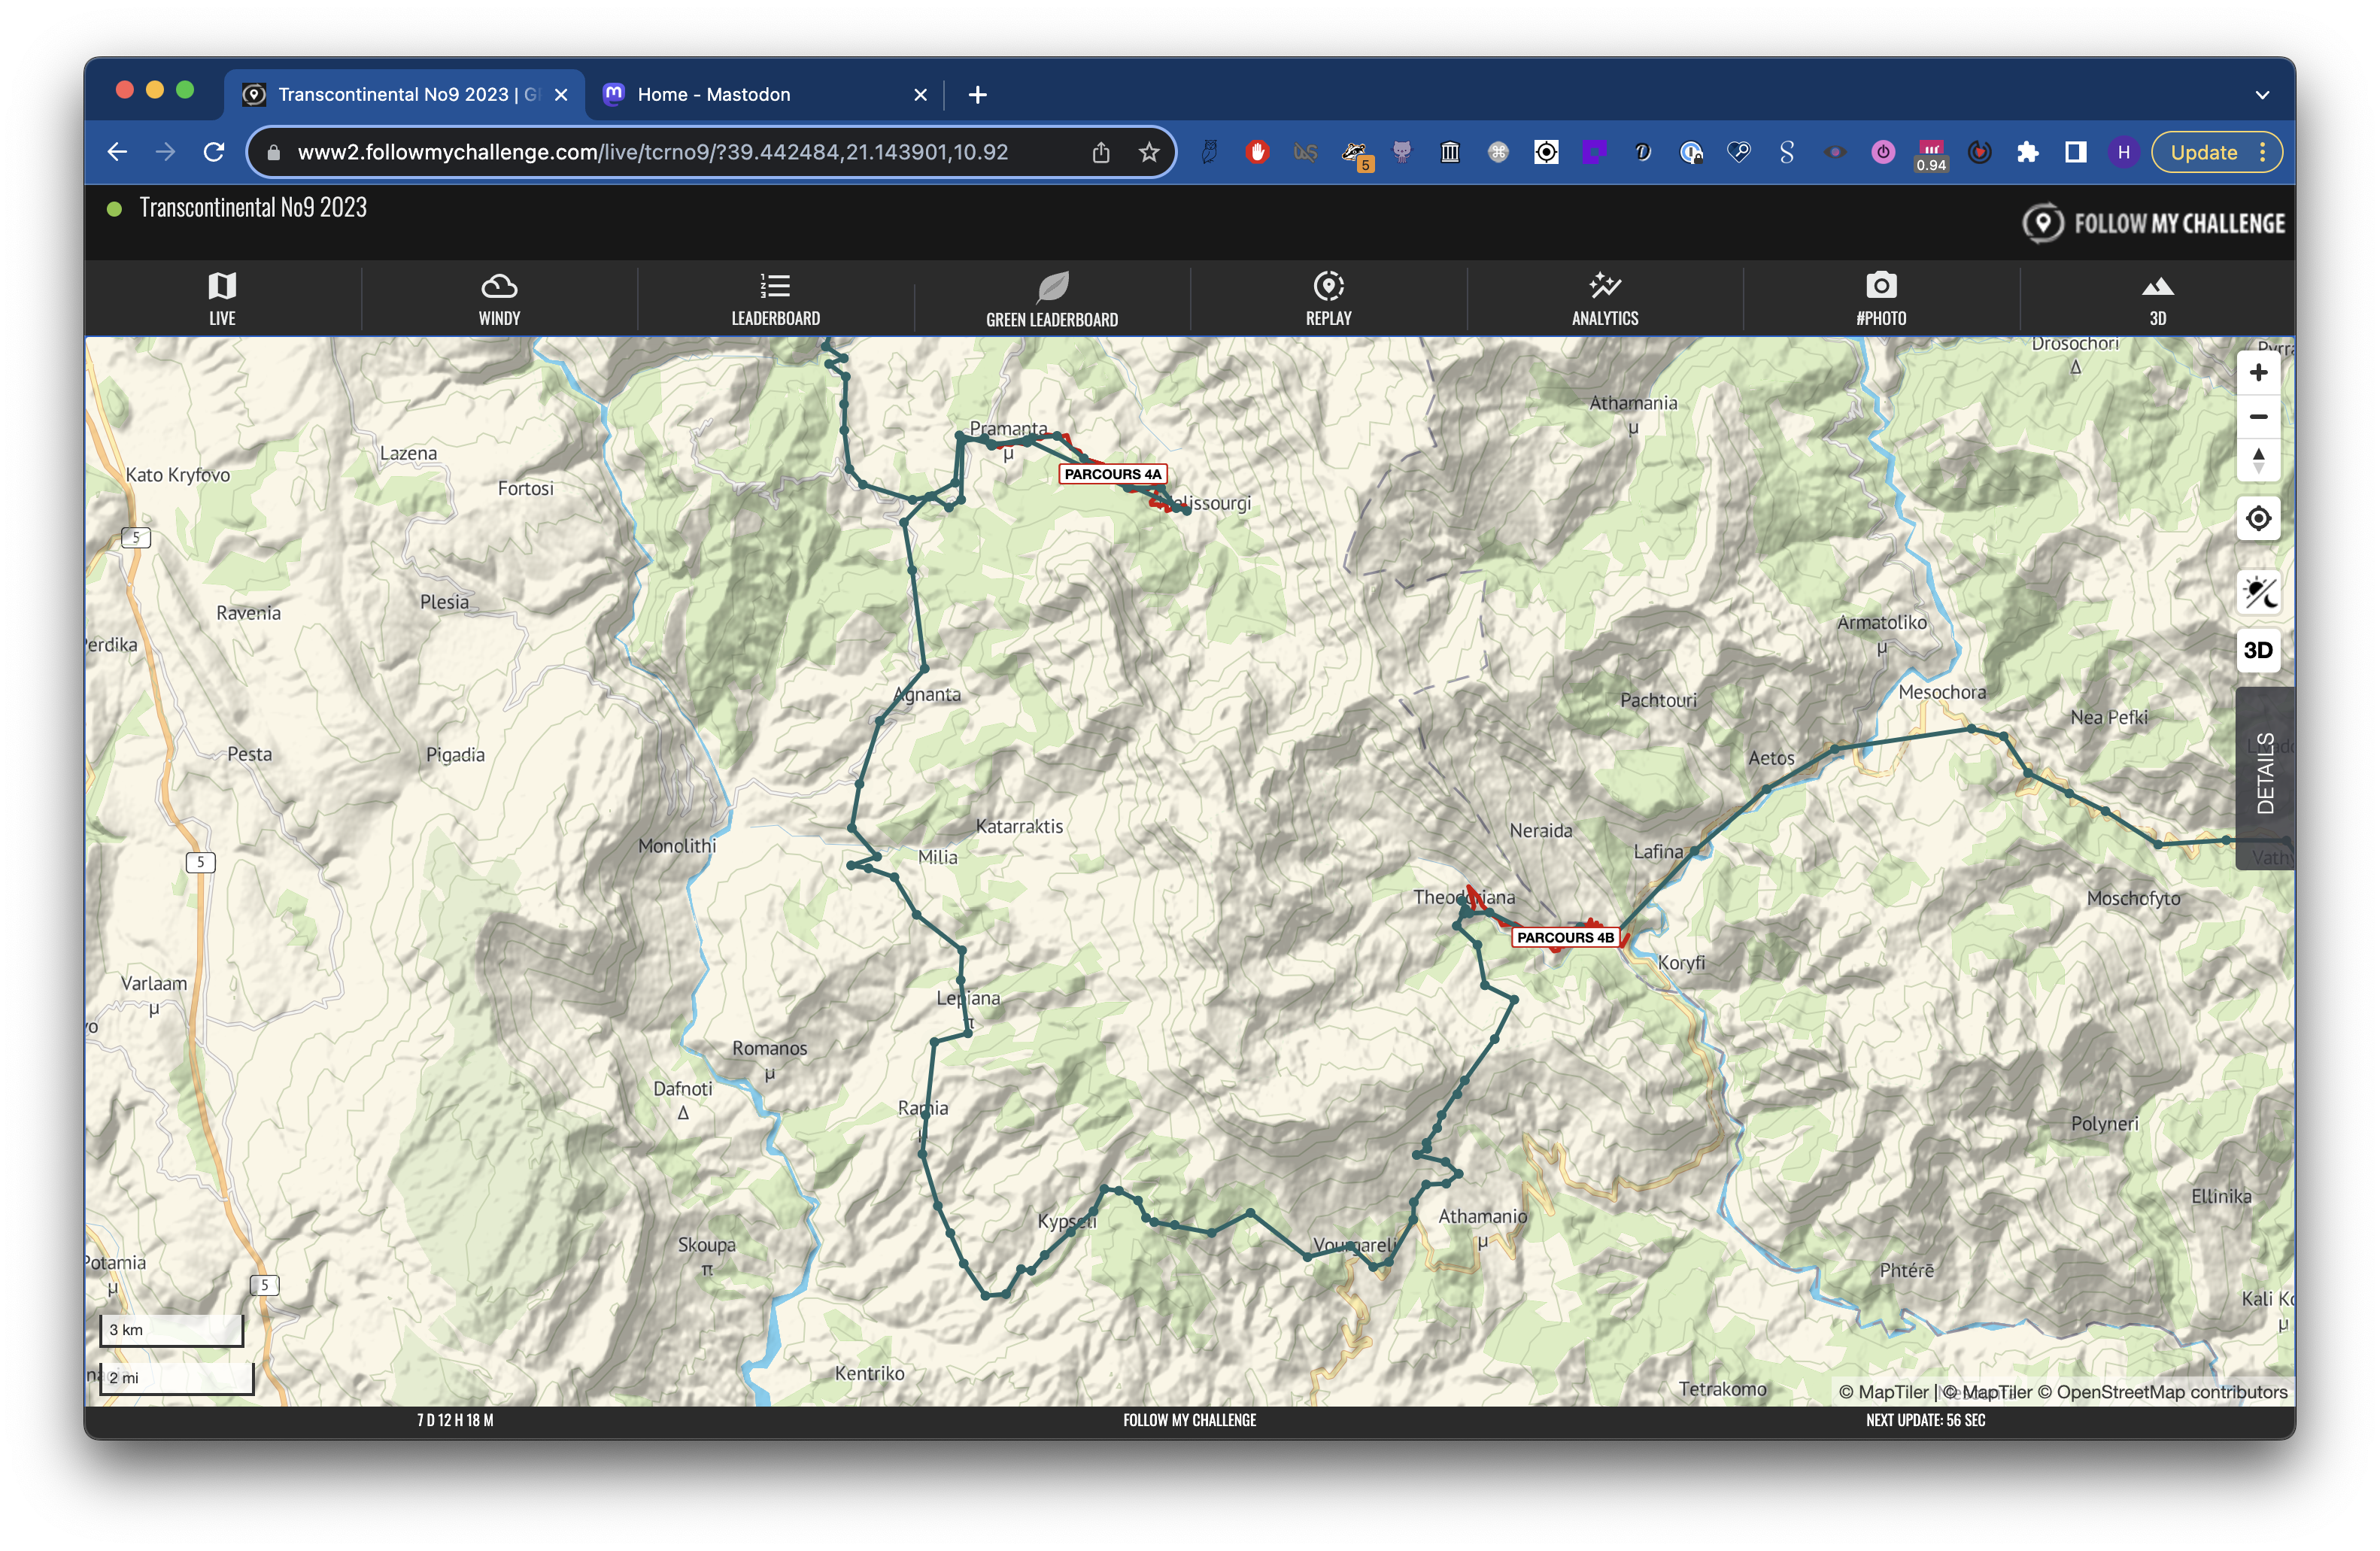This screenshot has height=1551, width=2380.
Task: Click the footer FOLLOW MY CHALLENGE text
Action: 1189,1420
